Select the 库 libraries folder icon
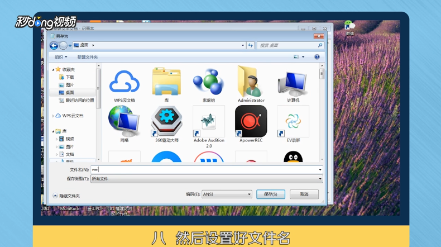Image resolution: width=441 pixels, height=247 pixels. (x=166, y=82)
